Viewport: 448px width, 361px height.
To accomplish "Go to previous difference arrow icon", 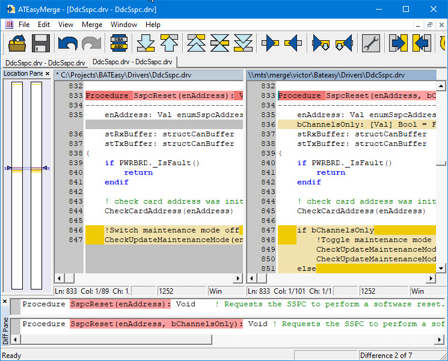I will click(x=170, y=43).
